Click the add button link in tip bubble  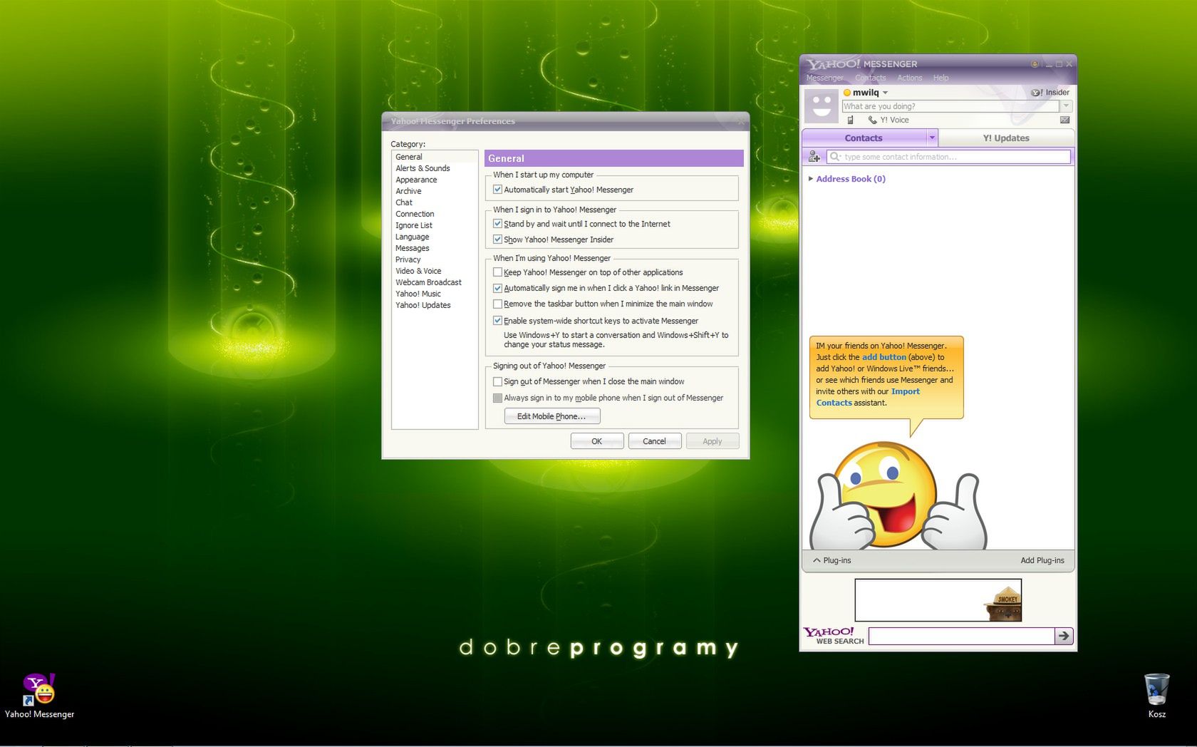pyautogui.click(x=883, y=357)
